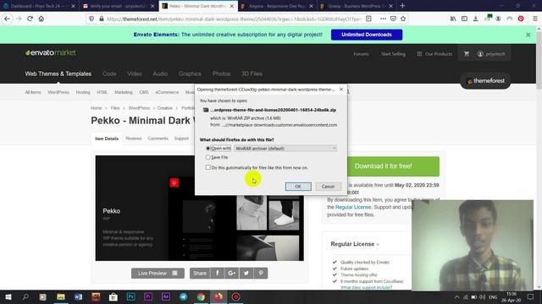Screen dimensions: 542x304
Task: Close the download dialog with X
Action: 341,90
